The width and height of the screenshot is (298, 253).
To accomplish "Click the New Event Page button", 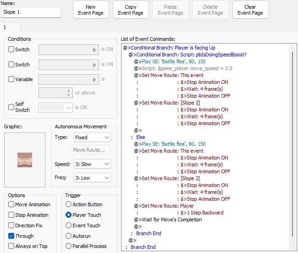I will tap(91, 10).
